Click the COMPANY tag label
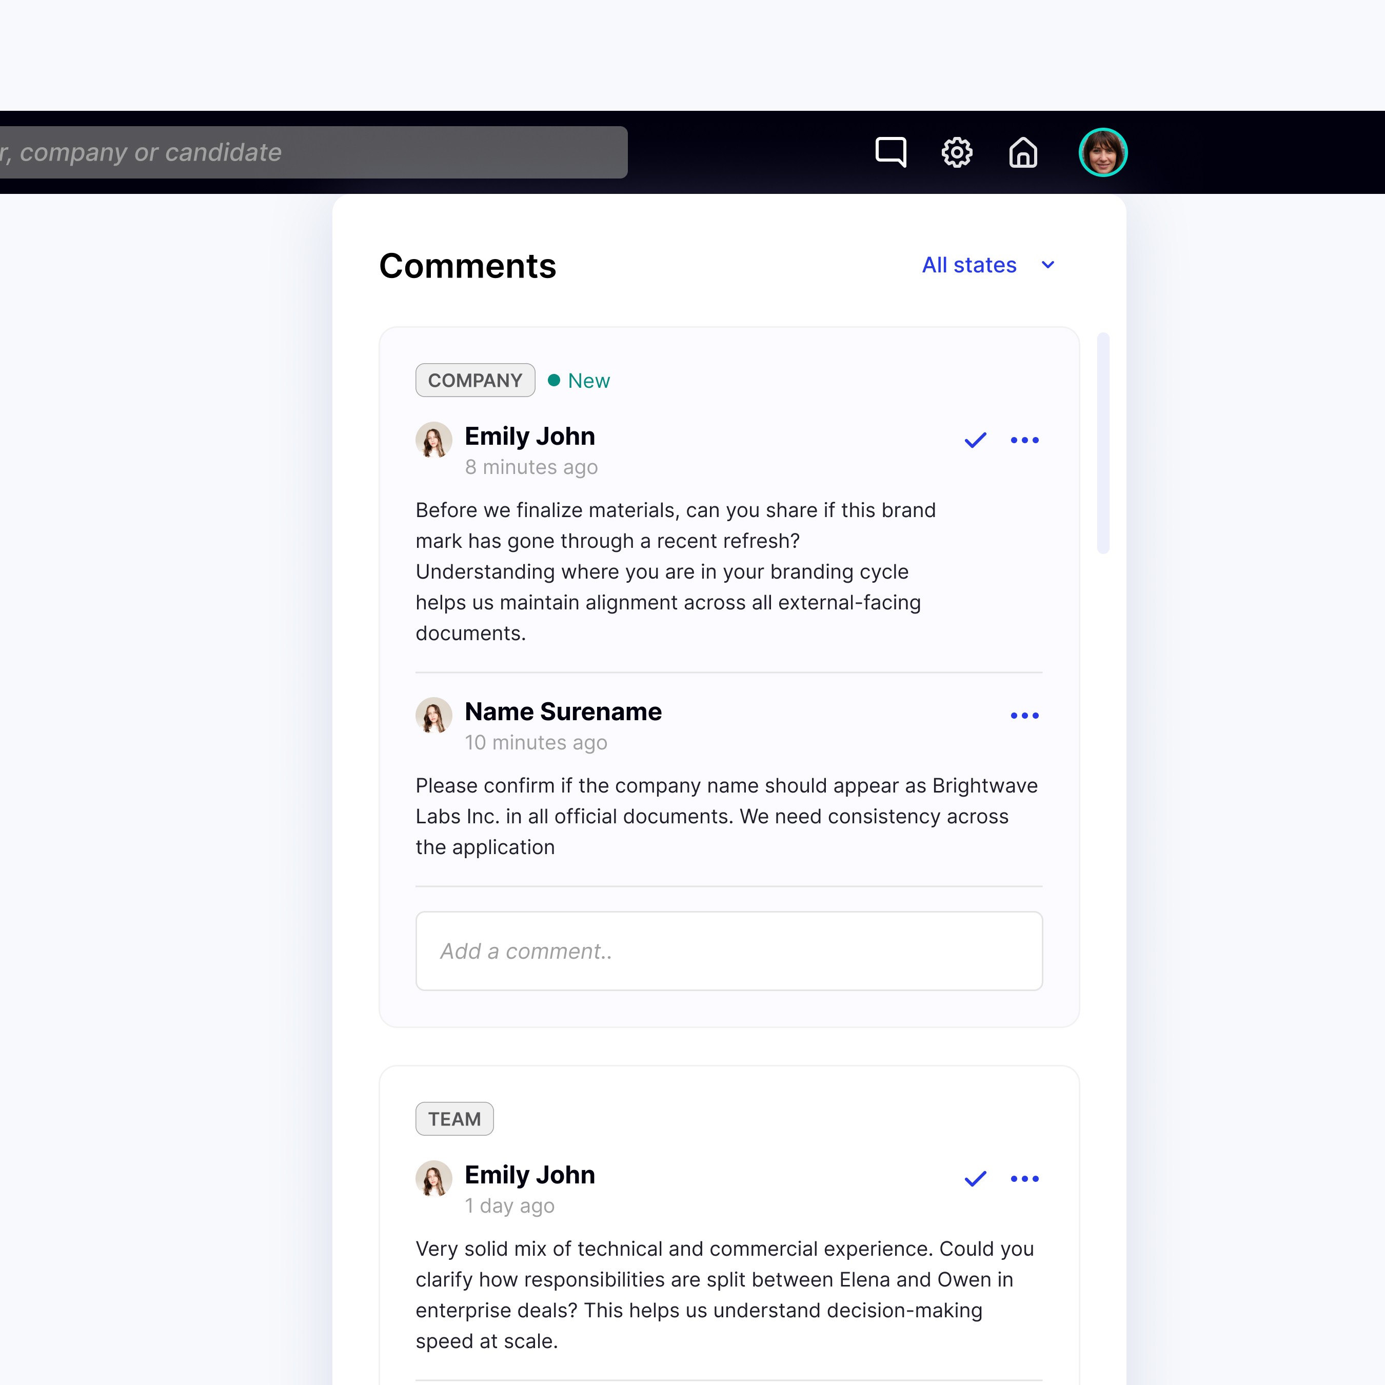The width and height of the screenshot is (1385, 1385). 474,381
